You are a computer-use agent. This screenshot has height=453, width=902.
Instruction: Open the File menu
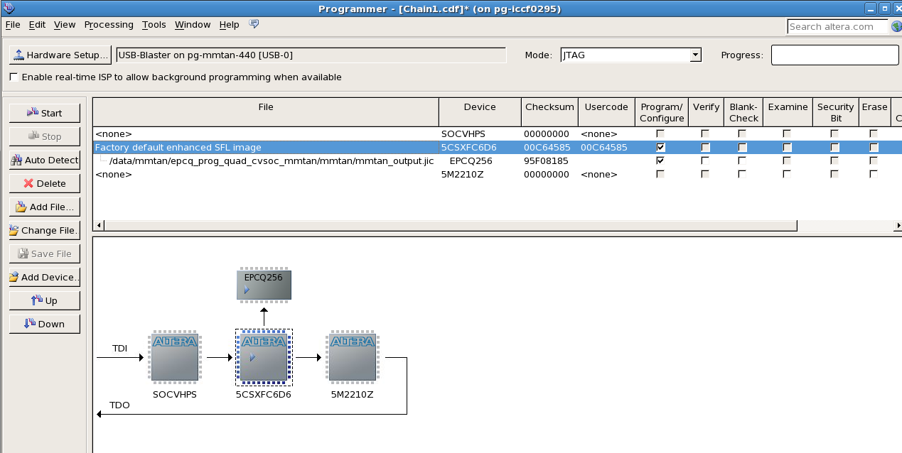tap(13, 24)
